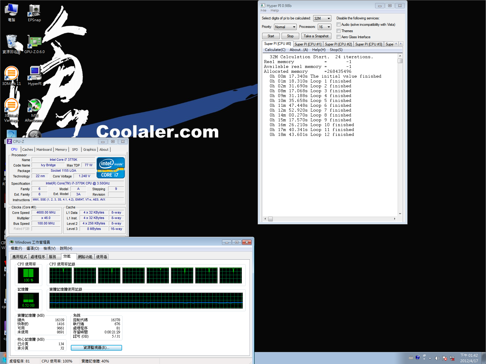486x364 pixels.
Task: Open the Action Center flag tray icon
Action: pyautogui.click(x=445, y=358)
